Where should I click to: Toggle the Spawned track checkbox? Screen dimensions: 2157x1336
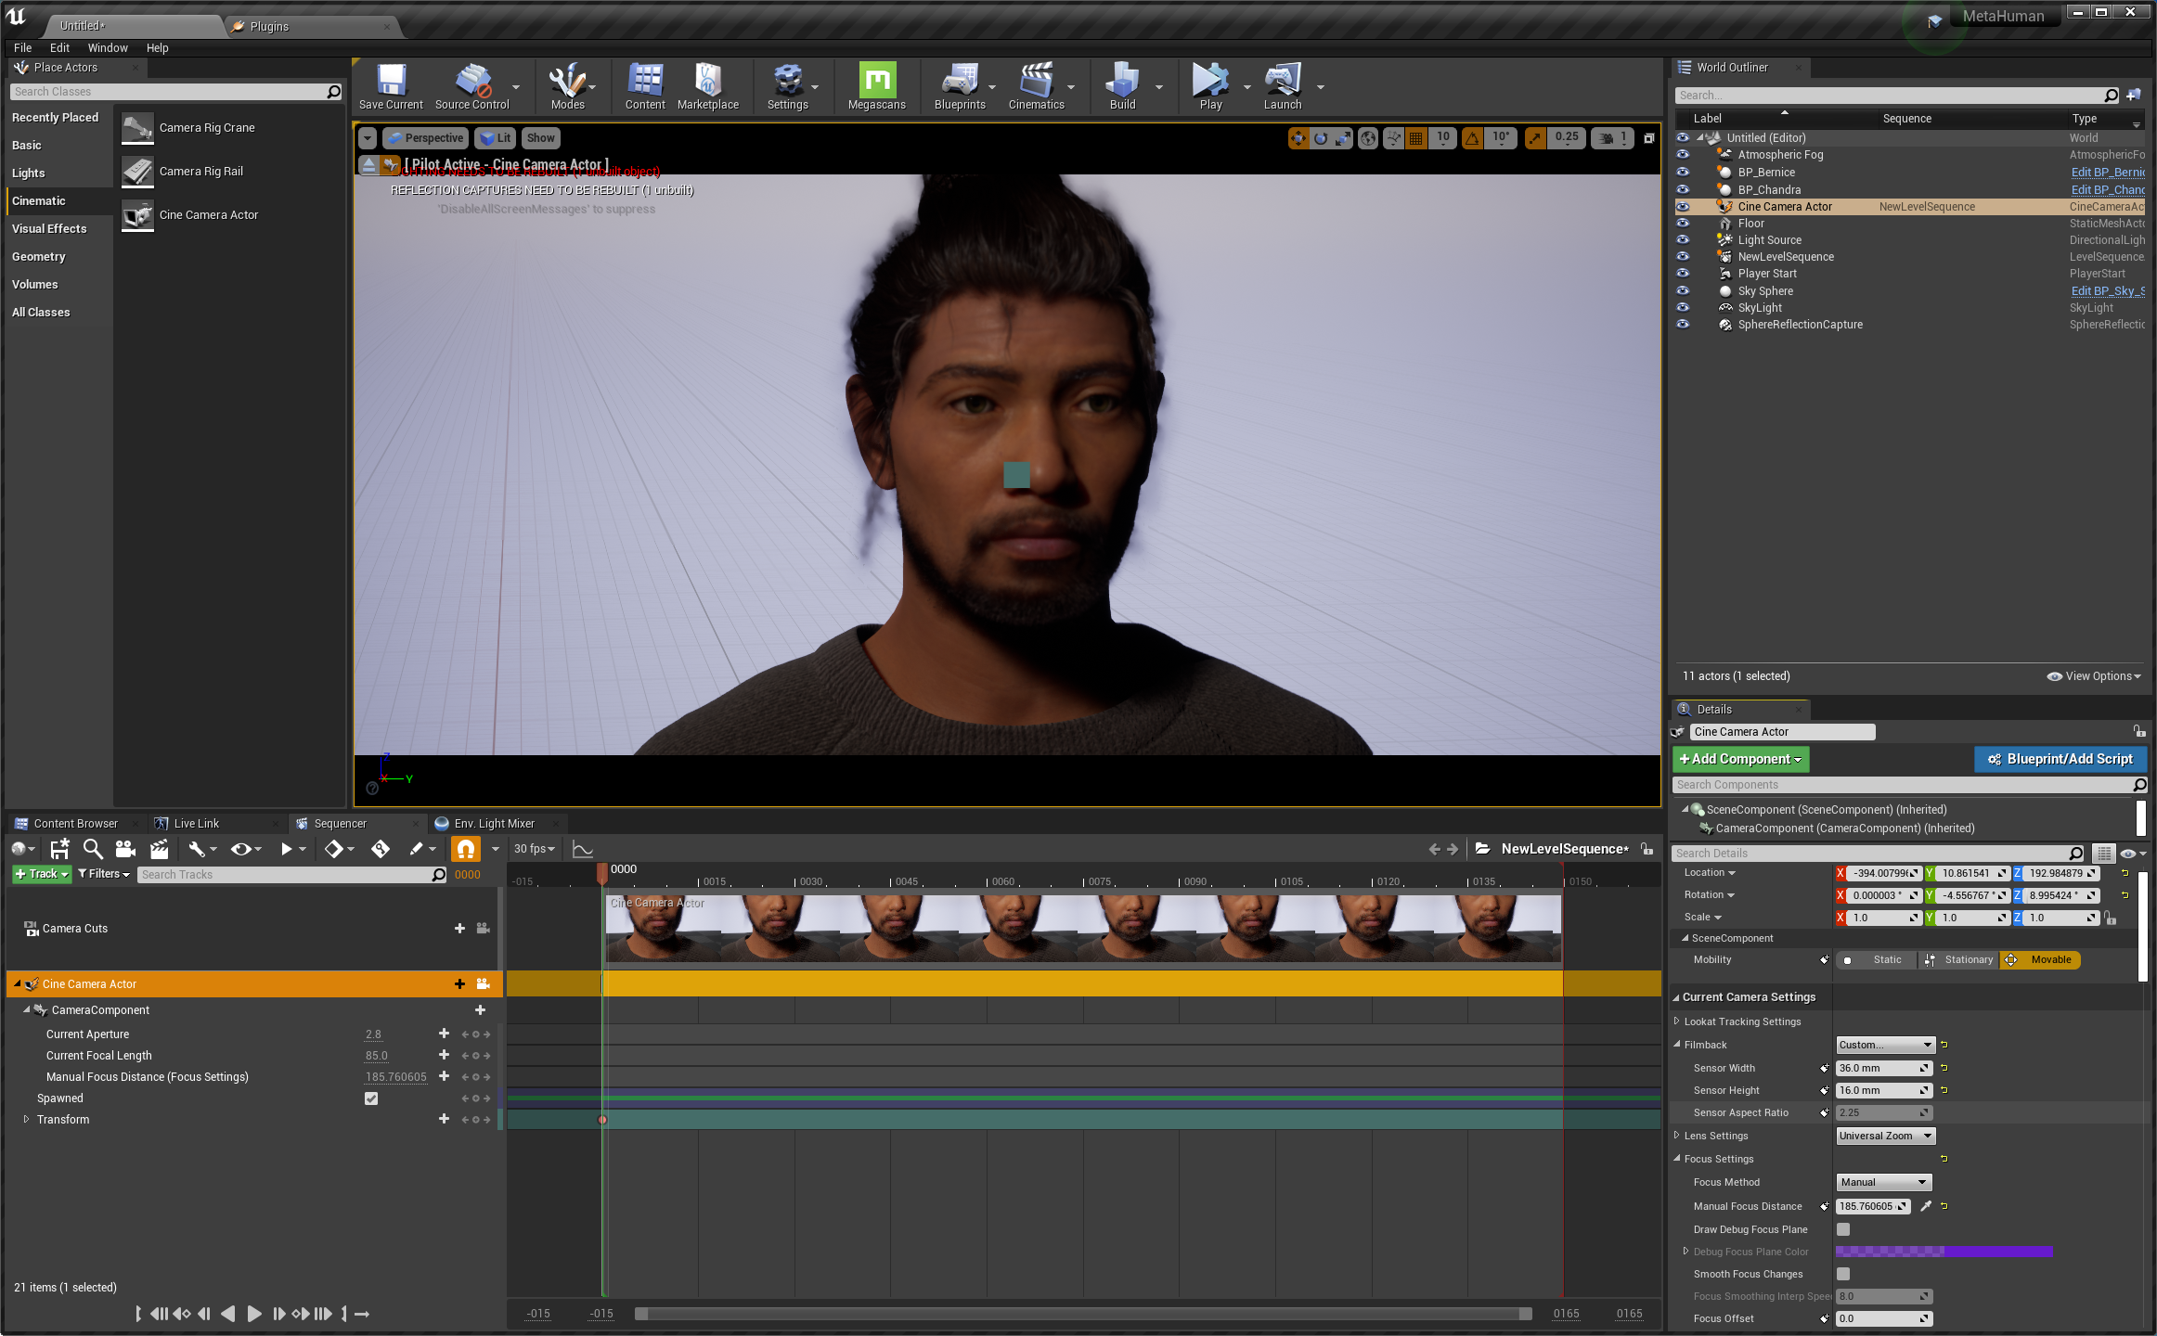point(371,1098)
